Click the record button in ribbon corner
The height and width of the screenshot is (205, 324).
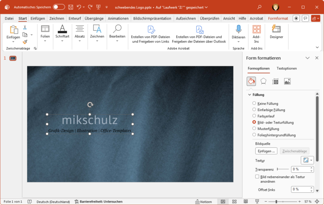pos(296,18)
